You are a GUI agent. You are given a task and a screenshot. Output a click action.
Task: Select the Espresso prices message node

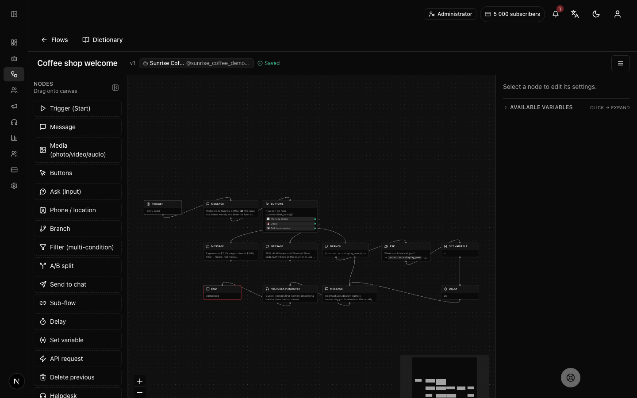[x=230, y=251]
